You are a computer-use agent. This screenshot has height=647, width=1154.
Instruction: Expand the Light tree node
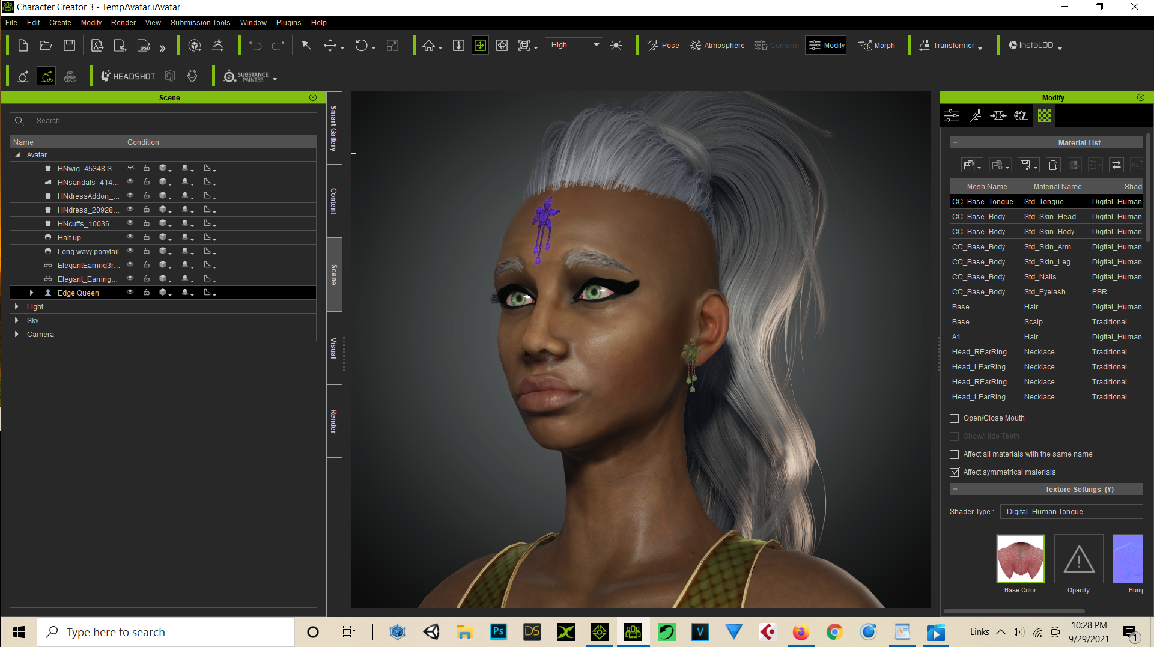[17, 306]
